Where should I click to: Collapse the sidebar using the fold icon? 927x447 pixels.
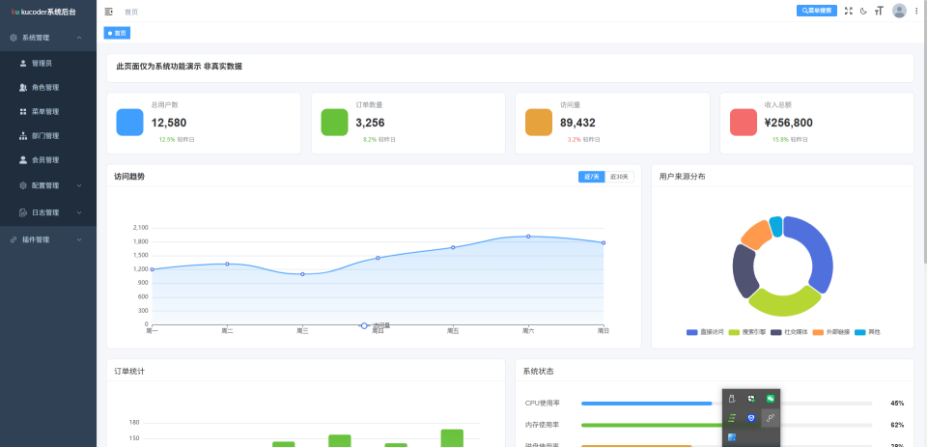(x=109, y=12)
